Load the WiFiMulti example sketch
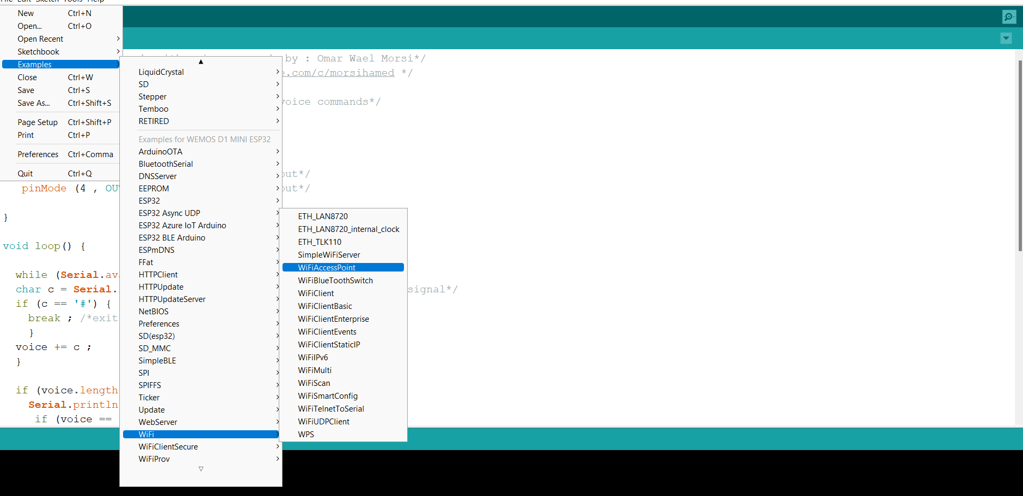This screenshot has width=1023, height=496. coord(343,370)
